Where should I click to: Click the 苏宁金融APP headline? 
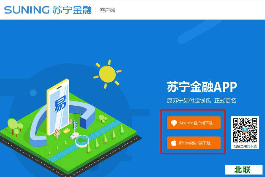click(x=202, y=87)
